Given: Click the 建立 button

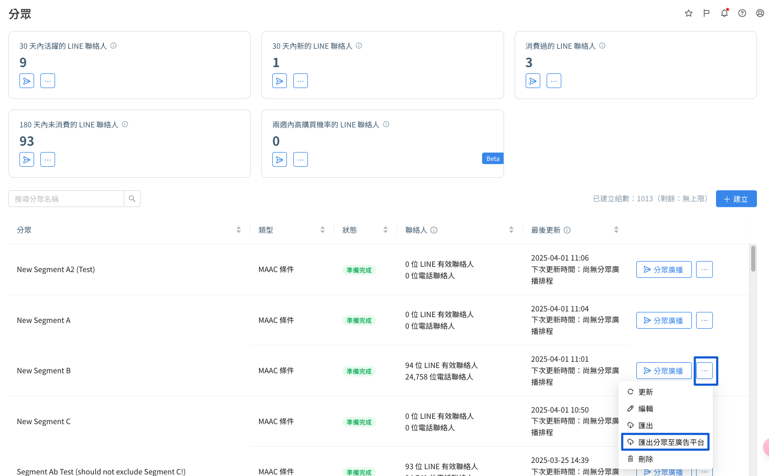Looking at the screenshot, I should pyautogui.click(x=736, y=199).
